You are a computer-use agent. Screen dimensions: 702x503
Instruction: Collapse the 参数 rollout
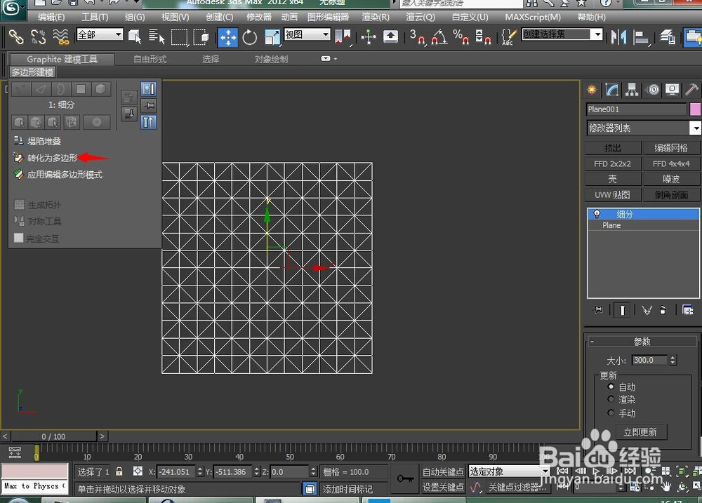(x=642, y=342)
